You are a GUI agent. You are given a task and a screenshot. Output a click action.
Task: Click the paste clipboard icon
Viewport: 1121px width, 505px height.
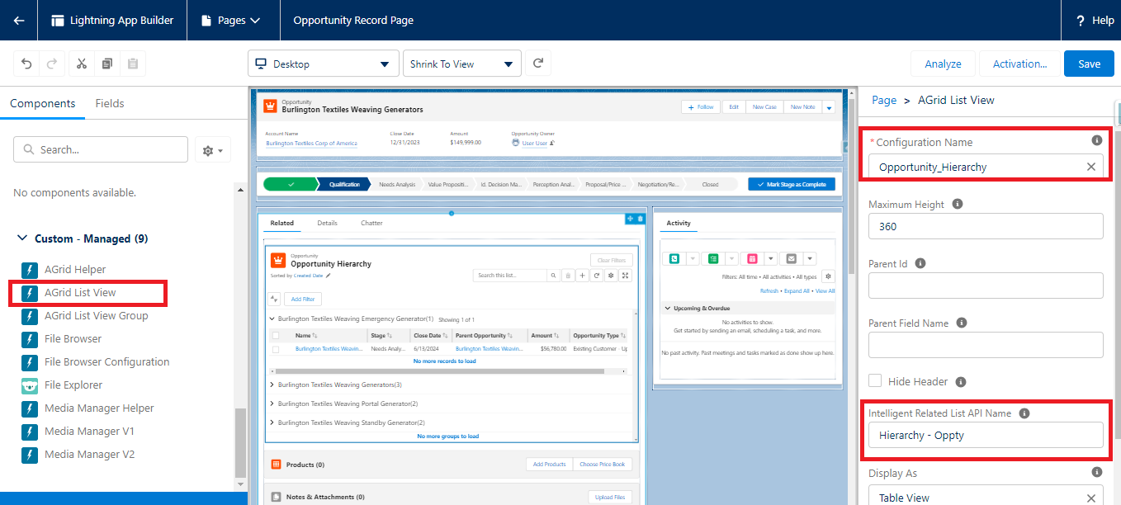(x=132, y=64)
